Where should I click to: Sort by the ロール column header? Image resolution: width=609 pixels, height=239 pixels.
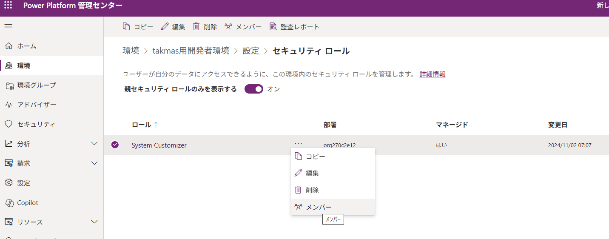[145, 125]
